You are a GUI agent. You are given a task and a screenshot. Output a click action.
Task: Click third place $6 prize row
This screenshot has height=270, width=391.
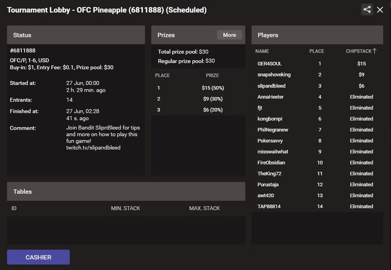(198, 110)
